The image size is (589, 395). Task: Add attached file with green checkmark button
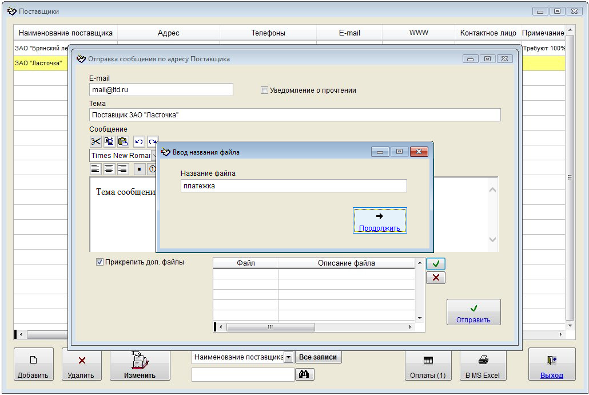click(x=436, y=264)
